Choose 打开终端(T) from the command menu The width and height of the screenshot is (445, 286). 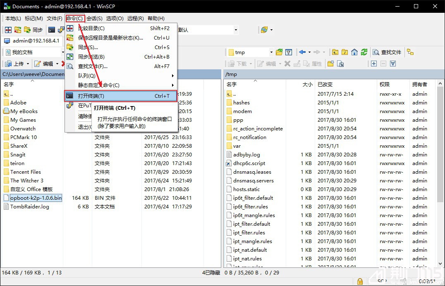[x=121, y=96]
